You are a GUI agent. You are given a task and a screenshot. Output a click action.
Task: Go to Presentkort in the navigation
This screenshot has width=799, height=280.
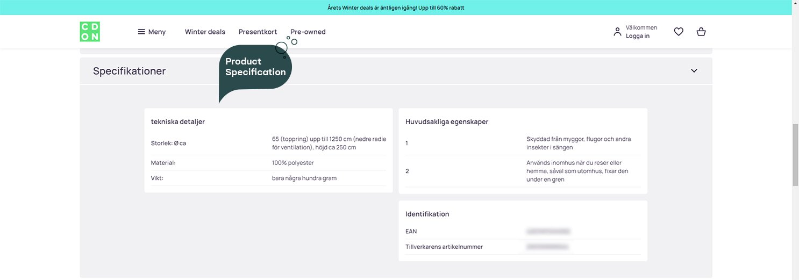point(258,32)
